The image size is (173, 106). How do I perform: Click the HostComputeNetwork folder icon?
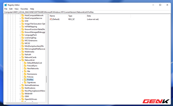tap(23, 15)
